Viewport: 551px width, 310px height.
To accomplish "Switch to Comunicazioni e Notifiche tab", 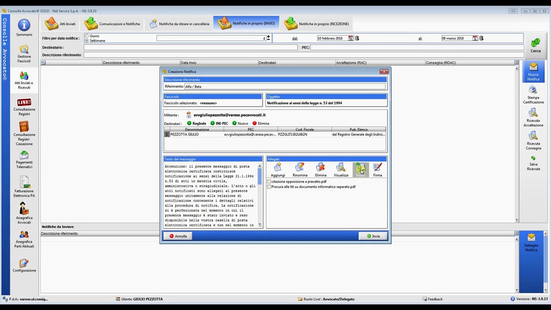I will 112,24.
